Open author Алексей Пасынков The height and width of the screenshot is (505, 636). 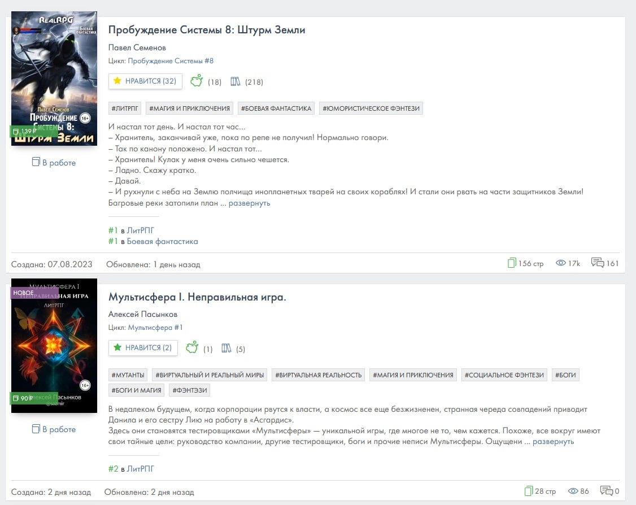[143, 315]
